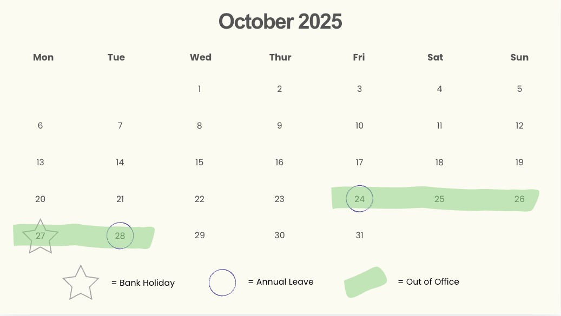Click the circled date 24
The image size is (561, 316).
coord(360,199)
